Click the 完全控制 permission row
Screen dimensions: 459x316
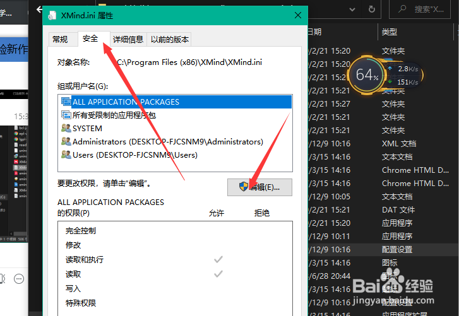click(175, 231)
